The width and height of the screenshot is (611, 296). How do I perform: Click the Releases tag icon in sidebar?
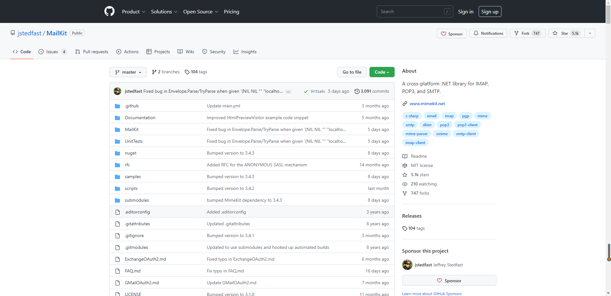coord(405,228)
